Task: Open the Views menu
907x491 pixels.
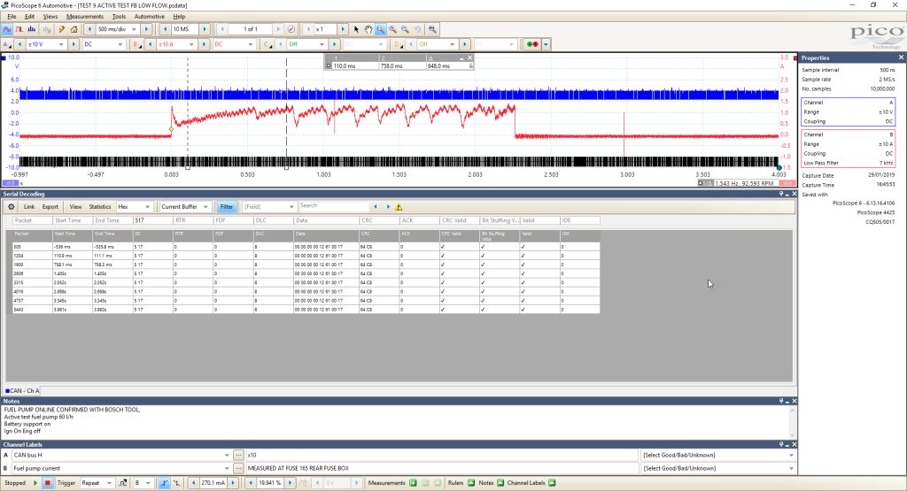Action: 50,16
